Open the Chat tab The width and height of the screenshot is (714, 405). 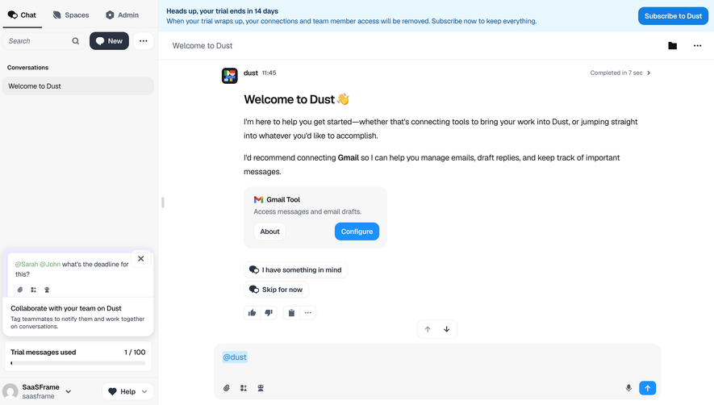22,15
